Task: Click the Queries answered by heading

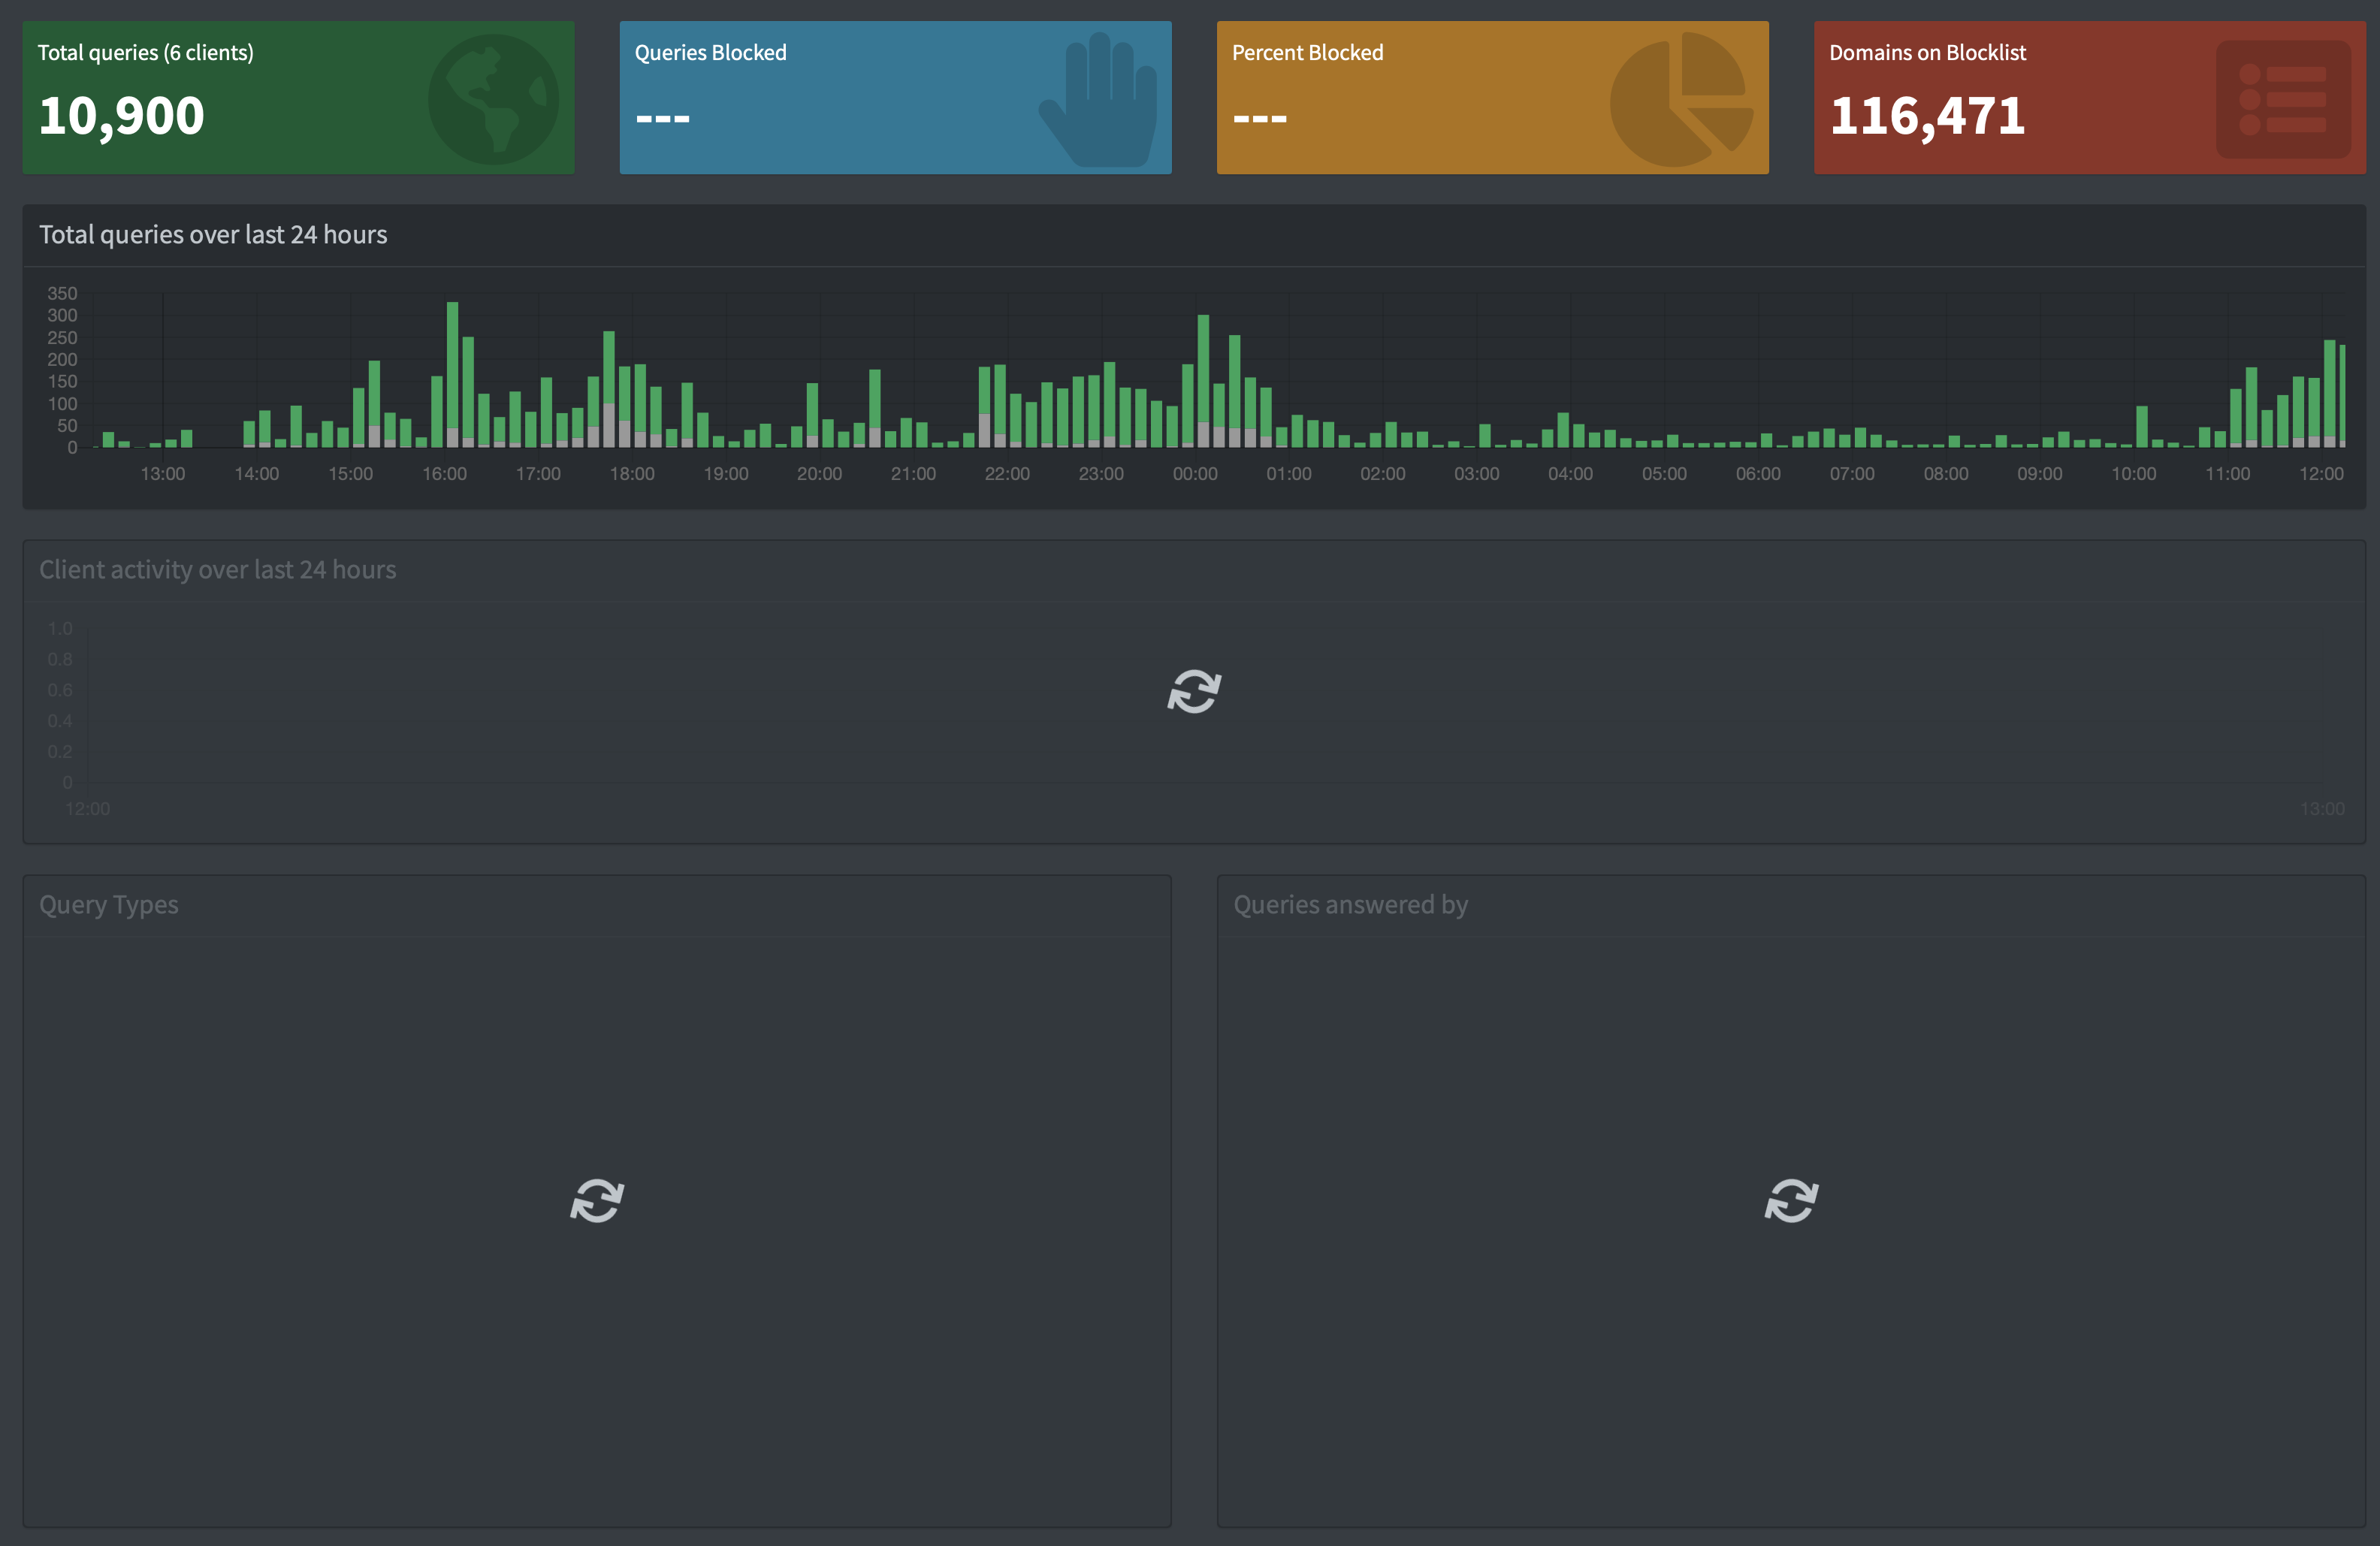Action: (1351, 904)
